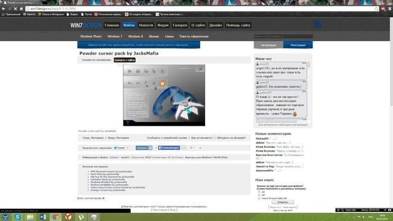Click the Windows Start button
393x221 pixels.
(x=6, y=217)
